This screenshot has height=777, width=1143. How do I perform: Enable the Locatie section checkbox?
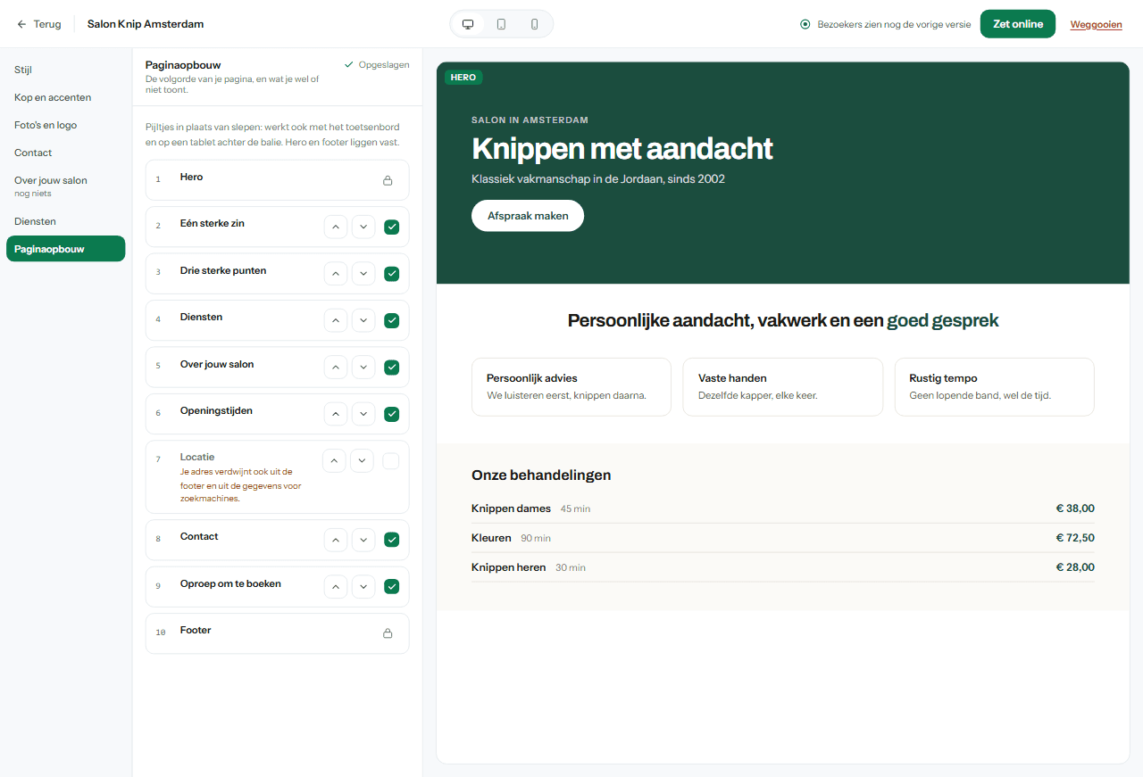coord(390,461)
